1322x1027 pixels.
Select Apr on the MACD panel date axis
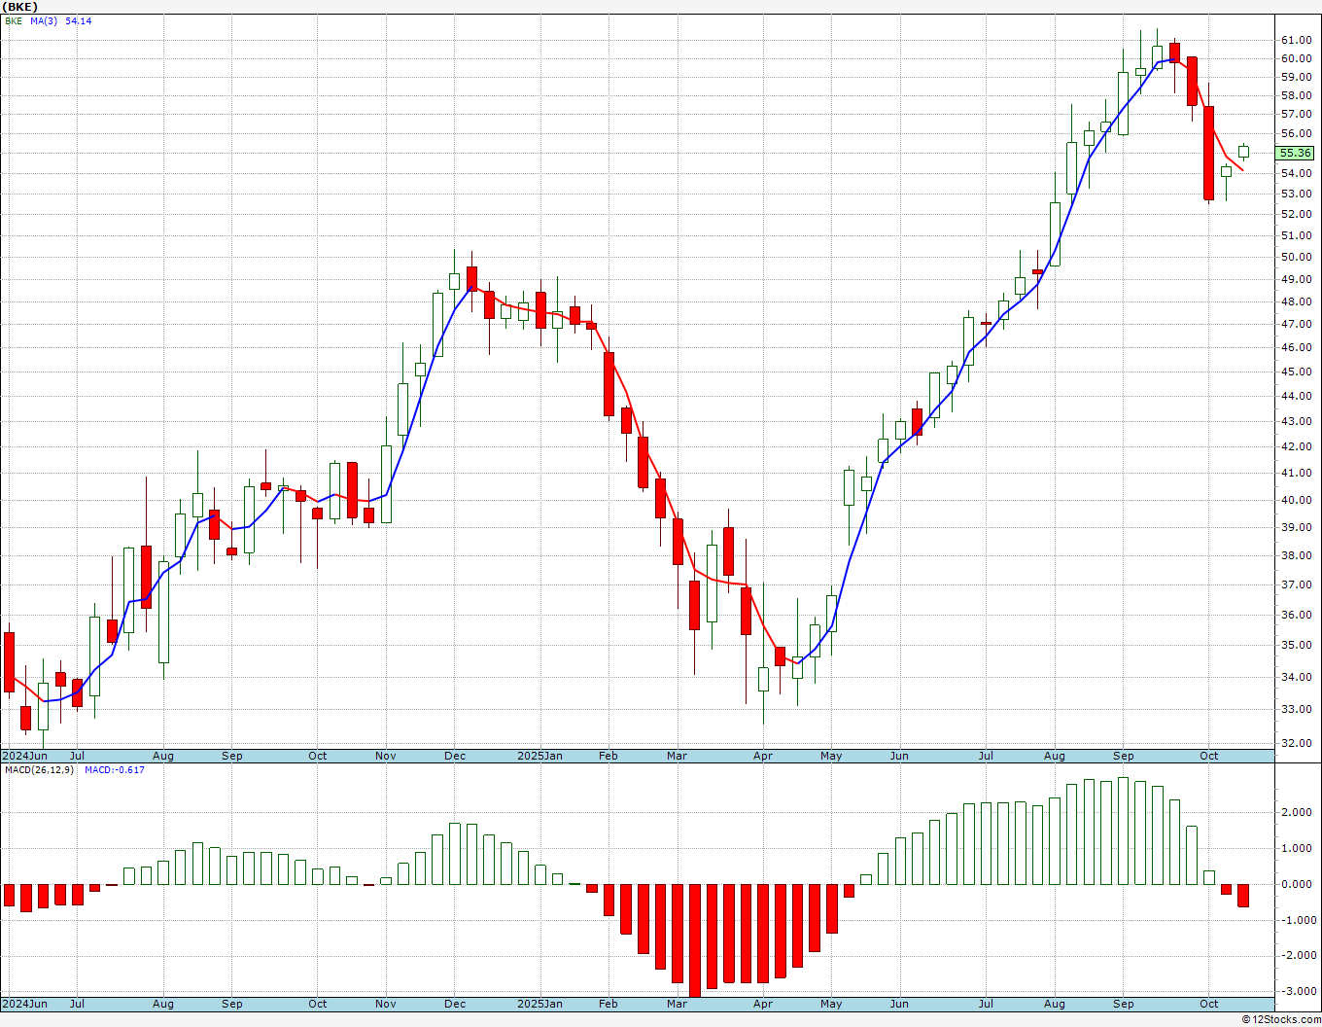(x=763, y=1004)
